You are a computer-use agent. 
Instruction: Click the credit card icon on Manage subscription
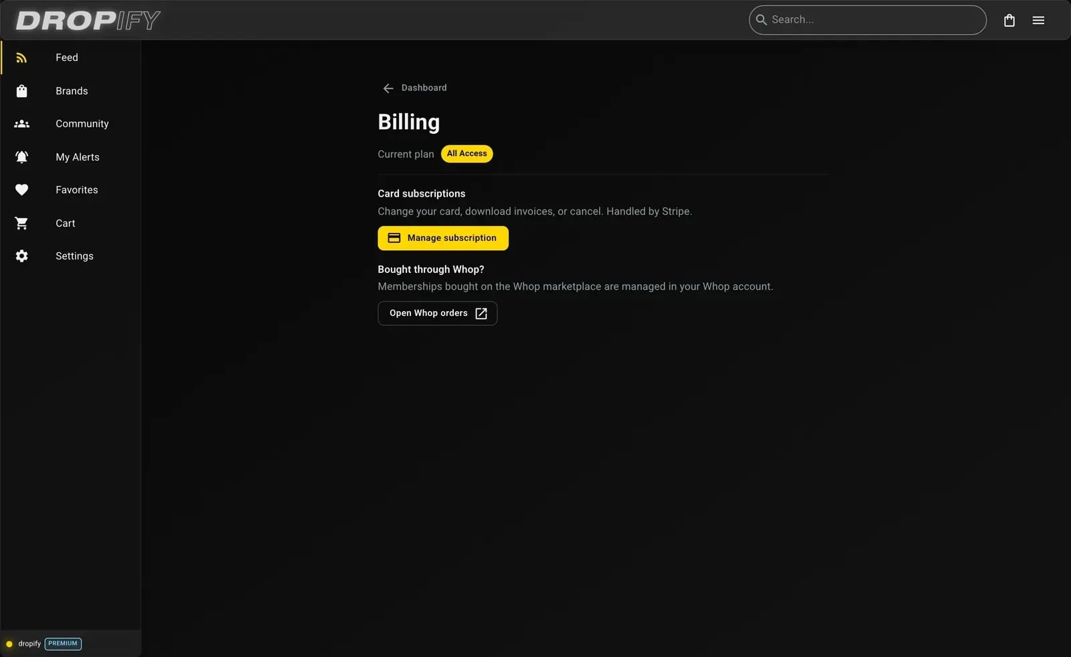coord(394,238)
